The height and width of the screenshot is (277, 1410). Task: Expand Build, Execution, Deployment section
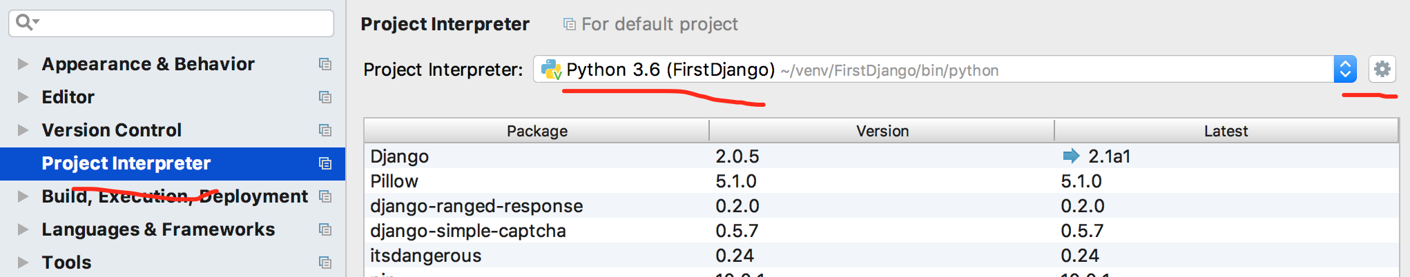(23, 196)
